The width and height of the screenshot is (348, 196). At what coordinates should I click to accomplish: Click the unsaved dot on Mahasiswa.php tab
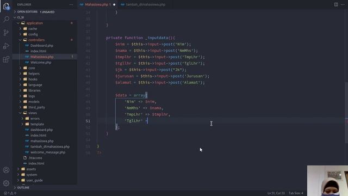pos(114,4)
